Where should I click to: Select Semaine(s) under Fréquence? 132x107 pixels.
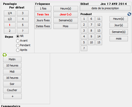[x=66, y=20]
